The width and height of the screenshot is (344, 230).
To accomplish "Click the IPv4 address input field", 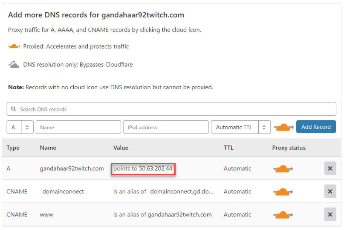I will (x=166, y=127).
